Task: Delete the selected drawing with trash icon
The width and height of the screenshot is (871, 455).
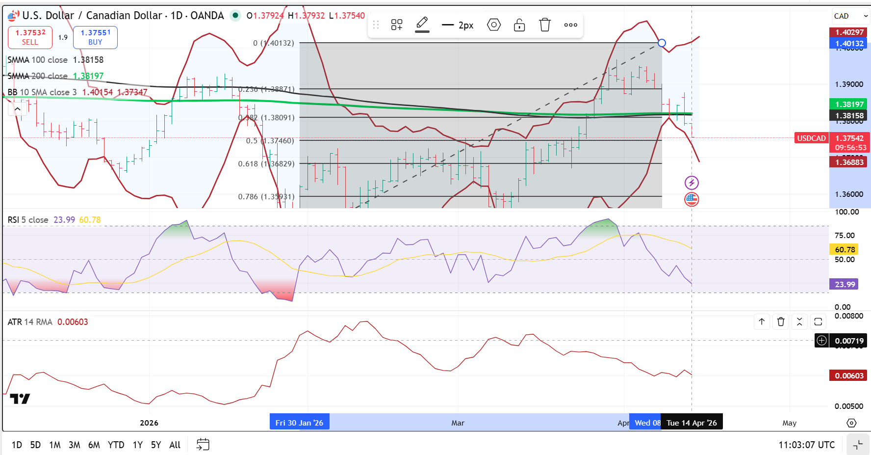Action: [x=545, y=25]
